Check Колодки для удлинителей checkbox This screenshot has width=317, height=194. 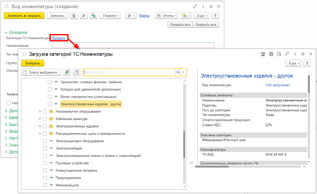pos(50,89)
